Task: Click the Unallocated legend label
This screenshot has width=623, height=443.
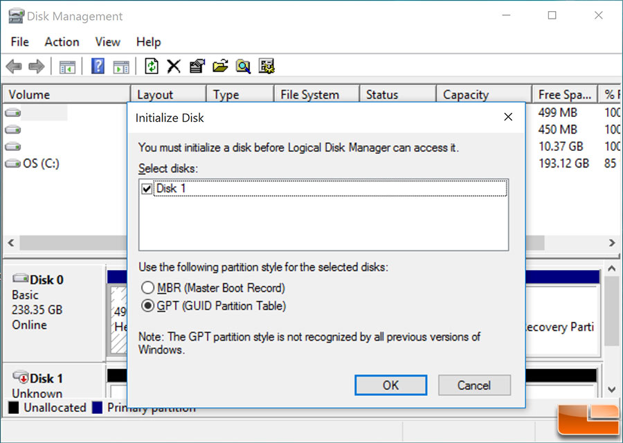Action: pos(55,408)
